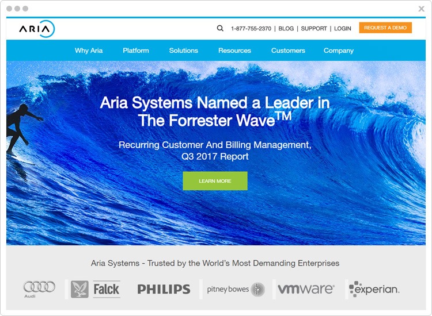Expand the Platform navigation menu
The height and width of the screenshot is (316, 432).
click(136, 51)
